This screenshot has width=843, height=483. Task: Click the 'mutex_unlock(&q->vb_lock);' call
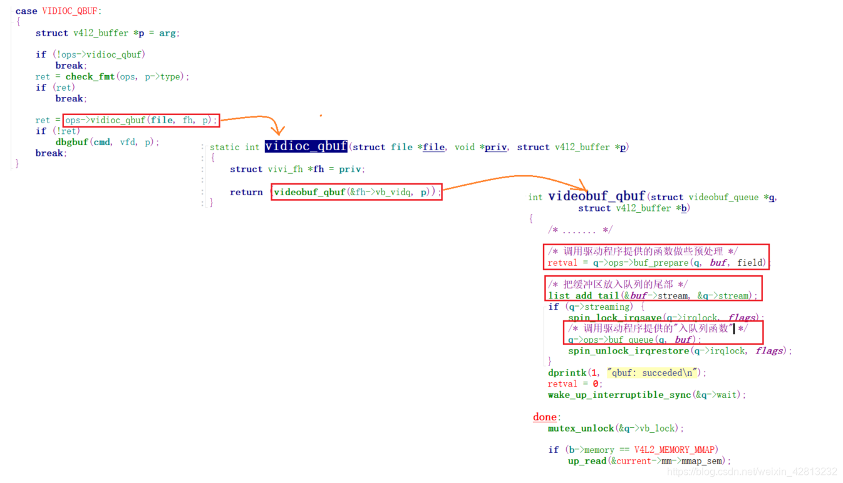616,429
